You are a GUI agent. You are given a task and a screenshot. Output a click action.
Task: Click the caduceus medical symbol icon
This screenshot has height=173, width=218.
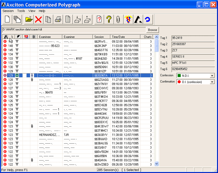click(128, 19)
